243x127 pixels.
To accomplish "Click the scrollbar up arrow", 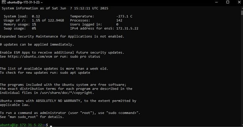I will click(242, 7).
